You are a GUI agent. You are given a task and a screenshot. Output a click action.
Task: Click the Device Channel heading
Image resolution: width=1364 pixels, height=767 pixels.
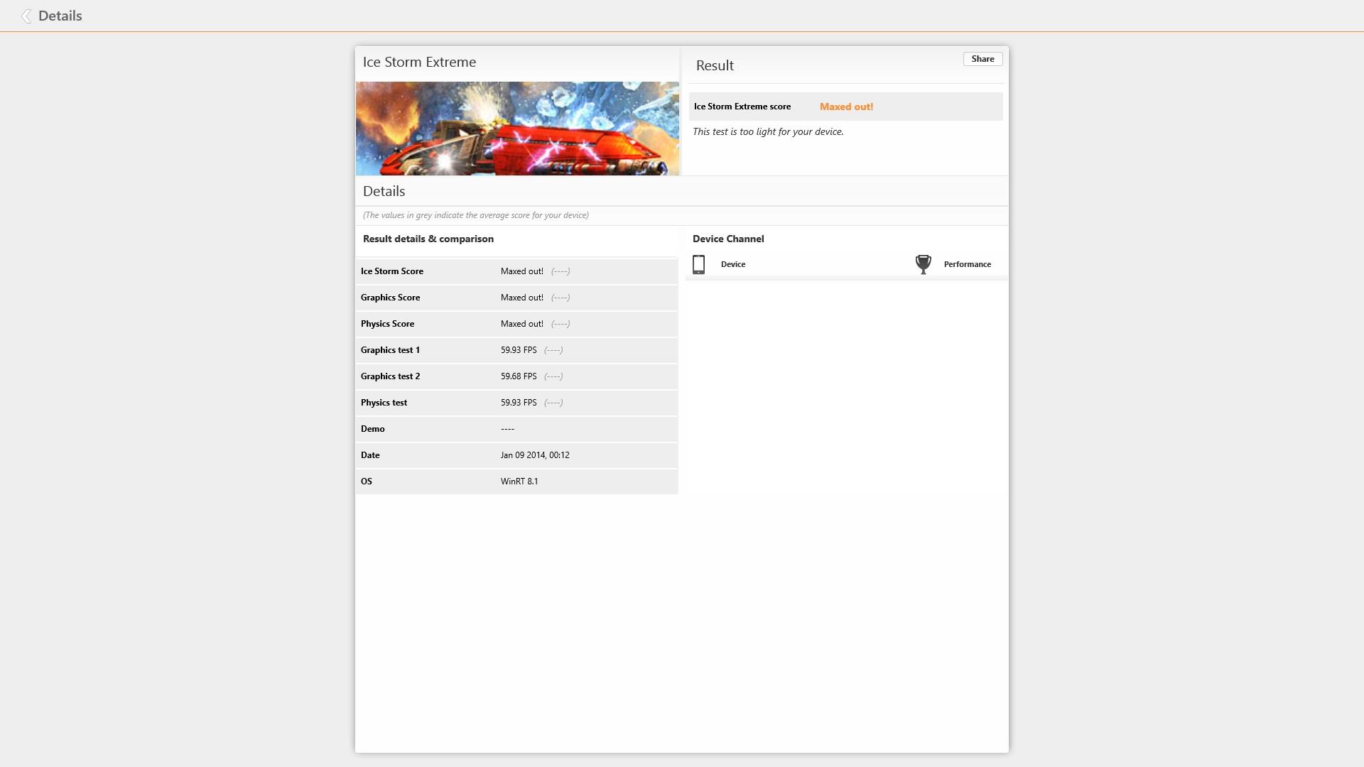tap(728, 239)
